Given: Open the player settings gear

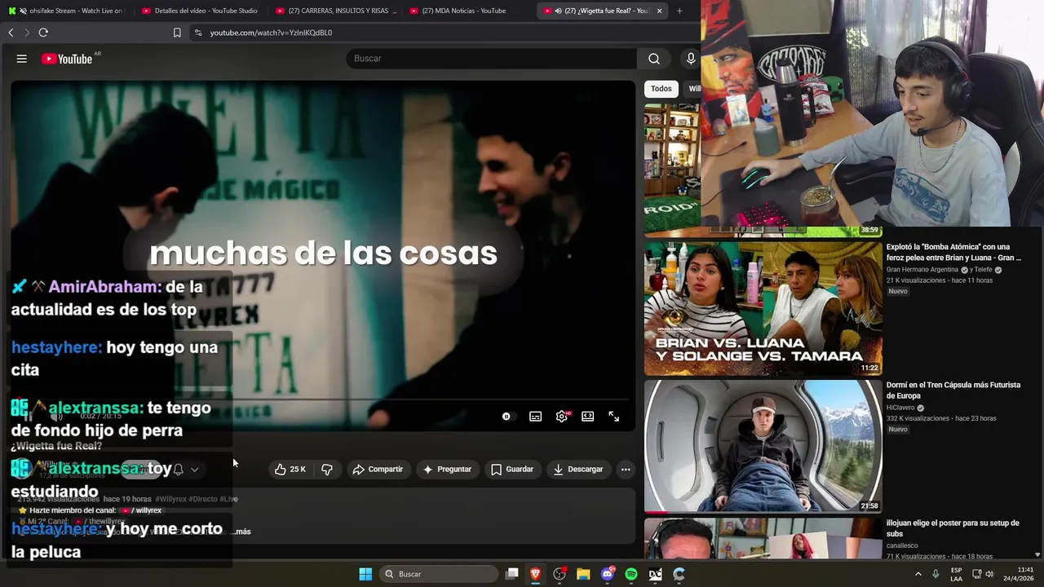Looking at the screenshot, I should pyautogui.click(x=562, y=417).
